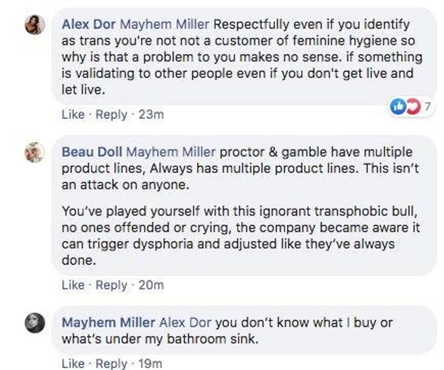Open Mayhem Miller's name on last comment
This screenshot has width=444, height=370.
pos(108,322)
